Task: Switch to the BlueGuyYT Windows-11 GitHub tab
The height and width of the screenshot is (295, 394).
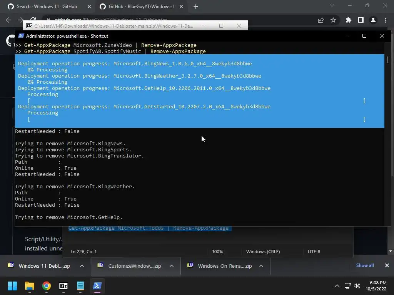Action: (x=141, y=7)
